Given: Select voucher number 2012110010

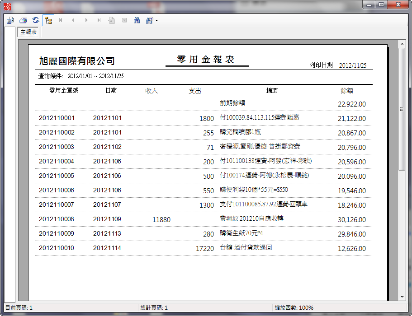Looking at the screenshot, I should click(57, 248).
